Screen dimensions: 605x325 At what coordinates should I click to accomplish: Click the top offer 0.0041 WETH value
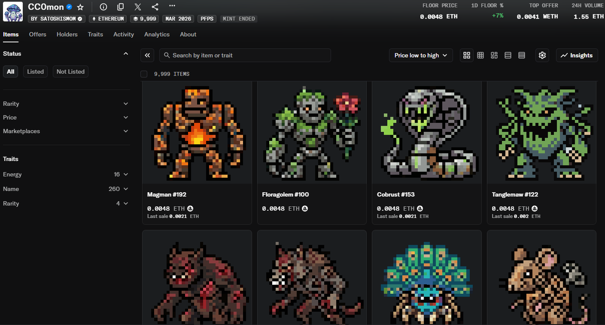tap(537, 17)
